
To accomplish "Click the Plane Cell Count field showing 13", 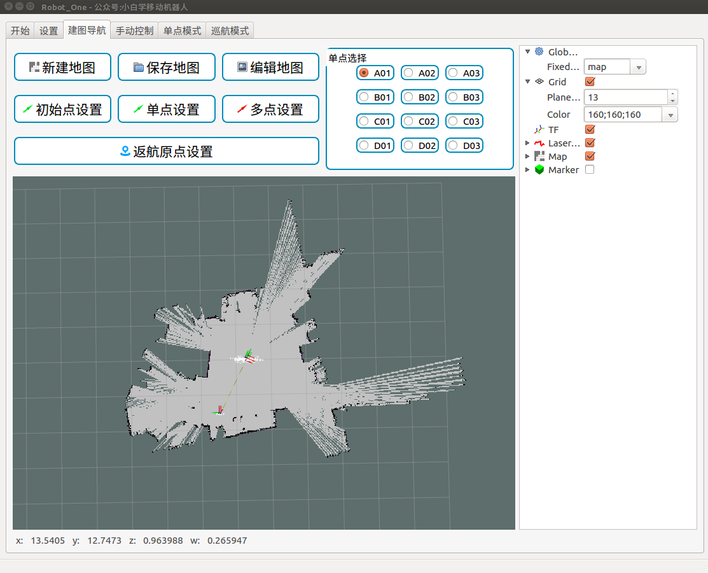I will tap(626, 97).
